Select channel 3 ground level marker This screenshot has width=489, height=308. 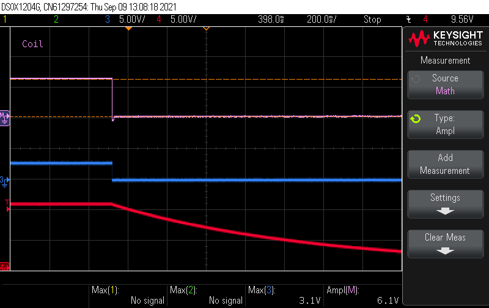pyautogui.click(x=5, y=181)
